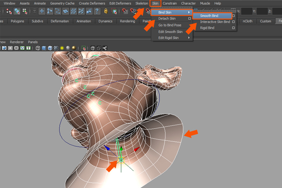Click the Y coordinate input field
The width and height of the screenshot is (282, 188).
coord(262,11)
